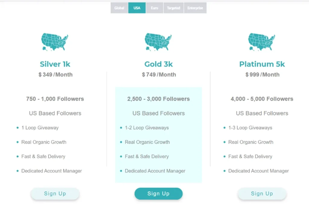Open the Targeted pricing tab
The width and height of the screenshot is (309, 204).
[174, 8]
